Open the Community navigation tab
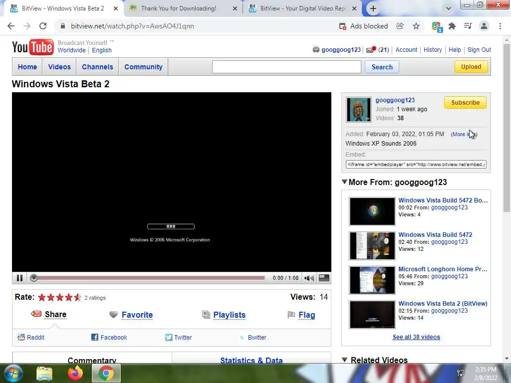Screen dimensions: 511x383 pyautogui.click(x=143, y=67)
